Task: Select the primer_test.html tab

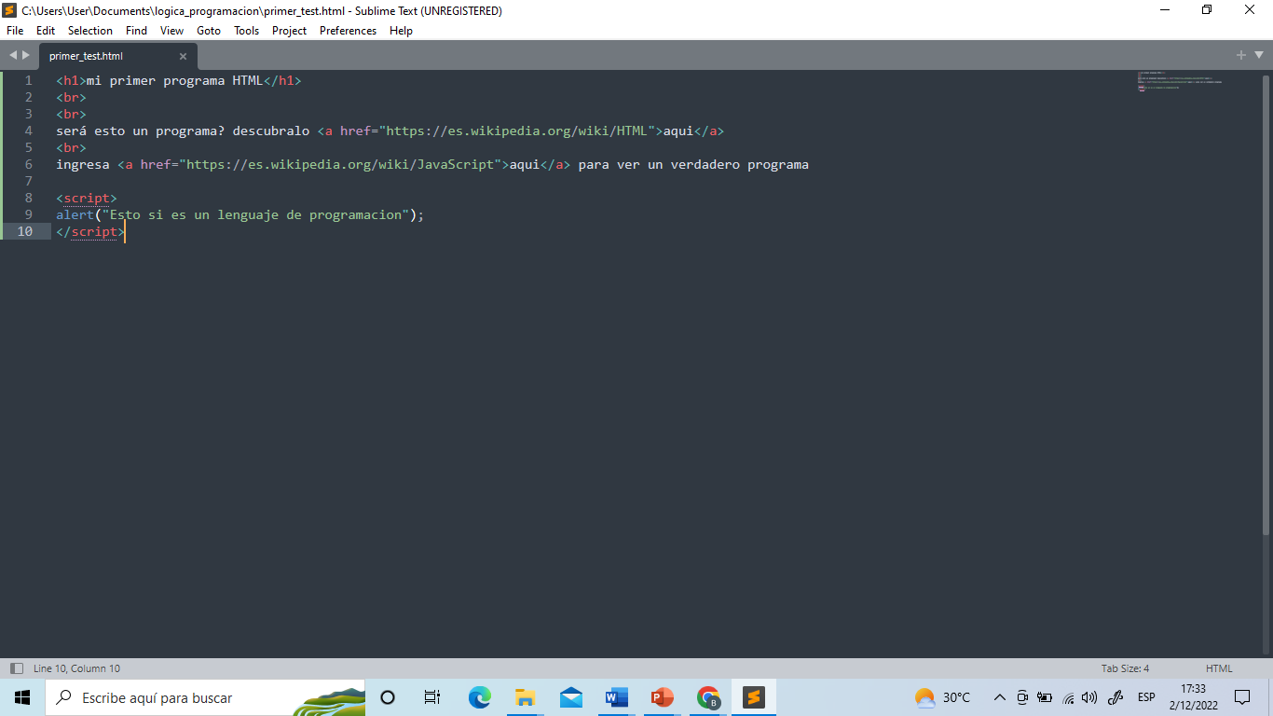Action: coord(117,56)
